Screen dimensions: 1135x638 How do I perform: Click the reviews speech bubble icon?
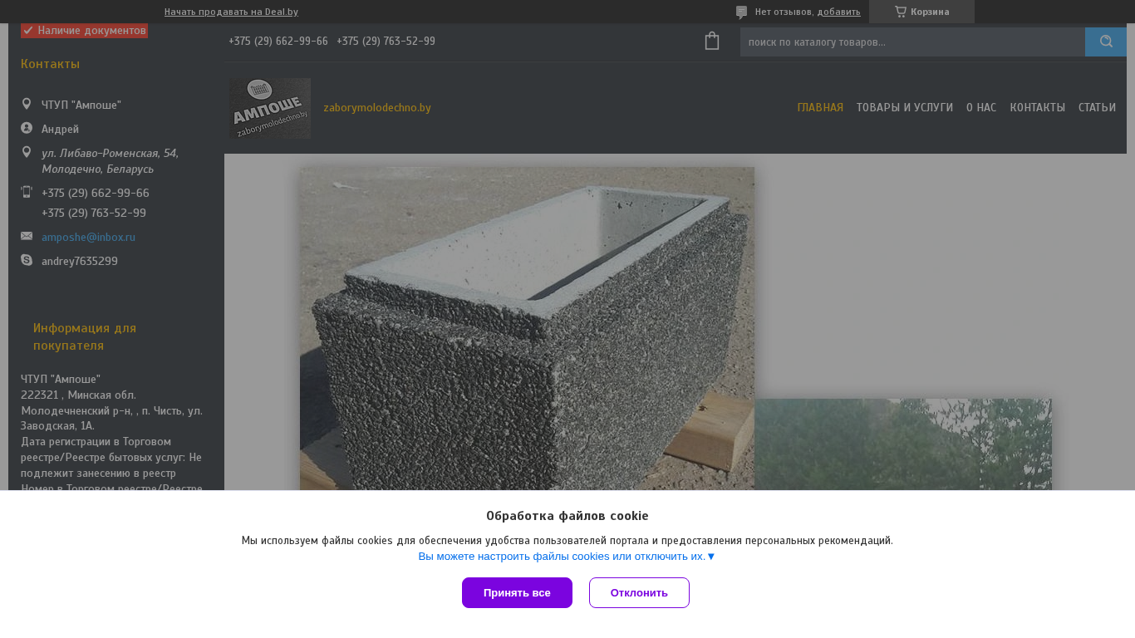(x=741, y=12)
